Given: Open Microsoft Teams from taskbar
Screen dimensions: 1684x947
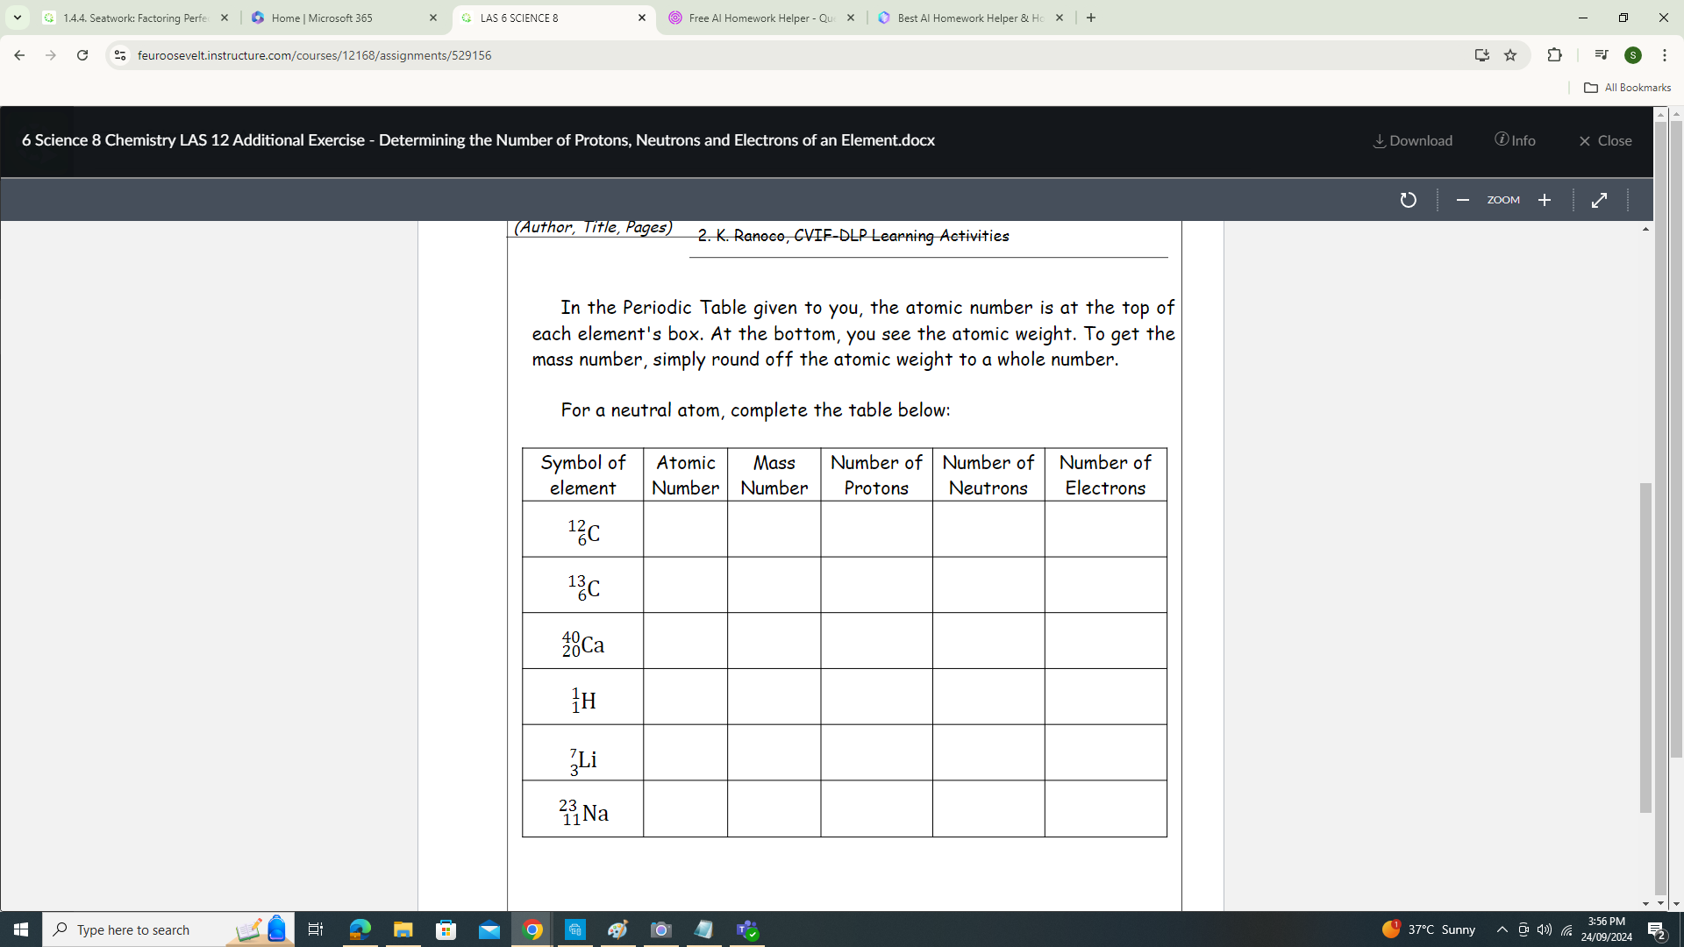Looking at the screenshot, I should tap(747, 929).
